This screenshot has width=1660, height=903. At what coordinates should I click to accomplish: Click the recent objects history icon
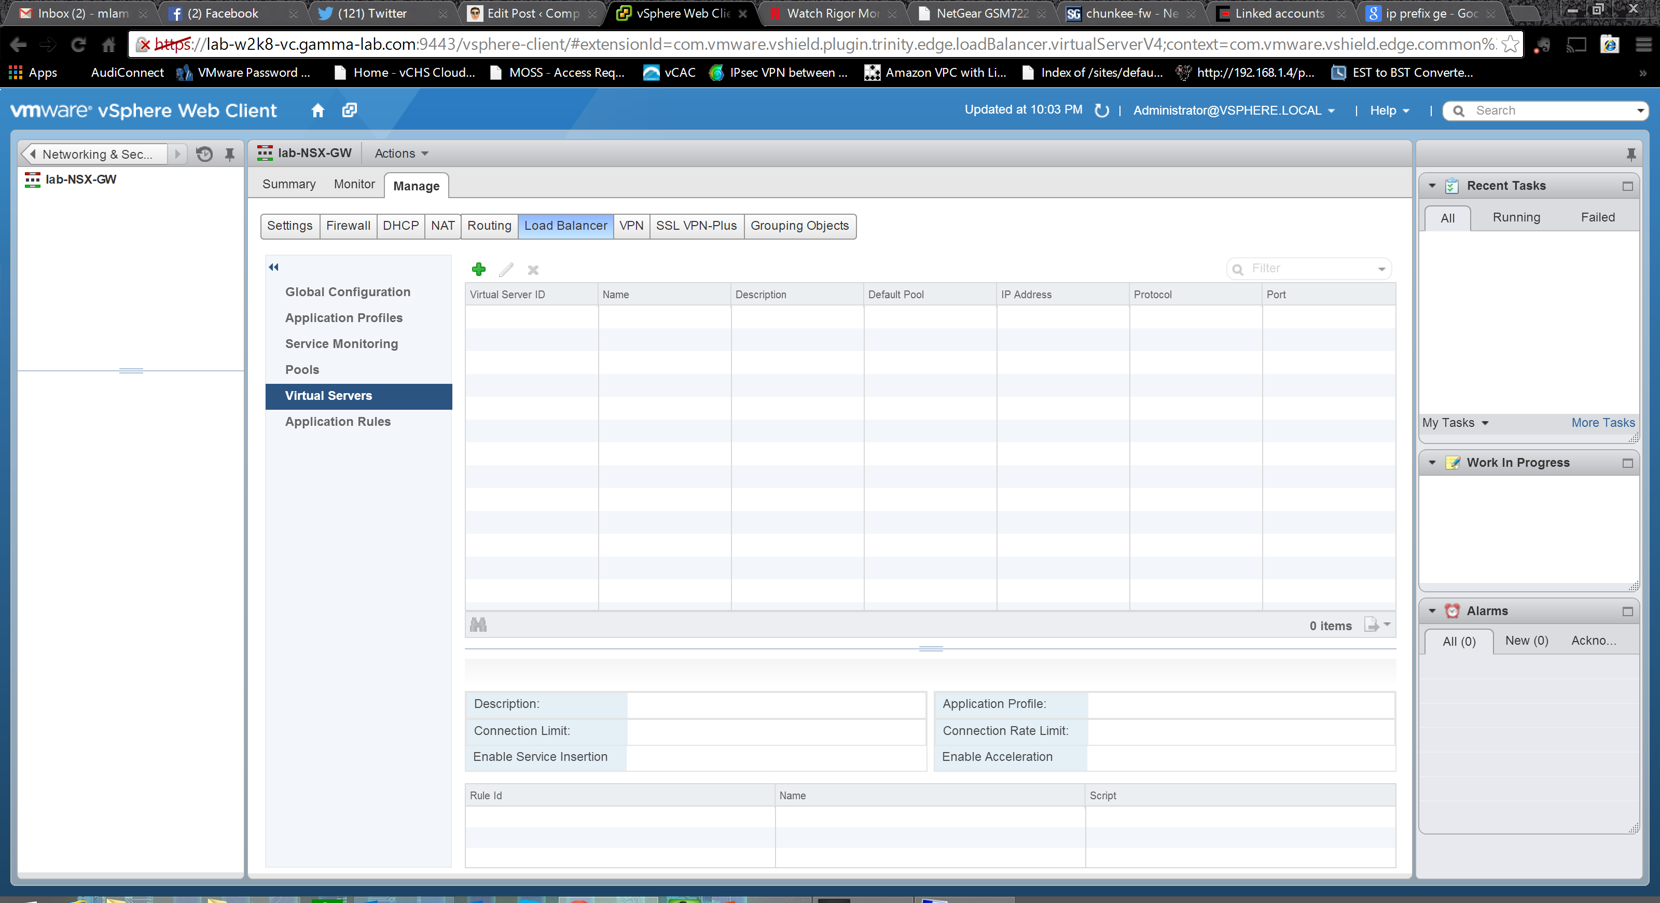click(x=204, y=154)
